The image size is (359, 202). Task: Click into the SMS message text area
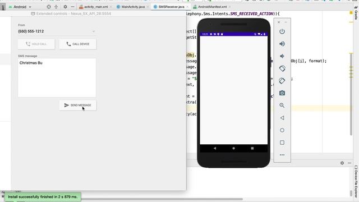point(57,77)
